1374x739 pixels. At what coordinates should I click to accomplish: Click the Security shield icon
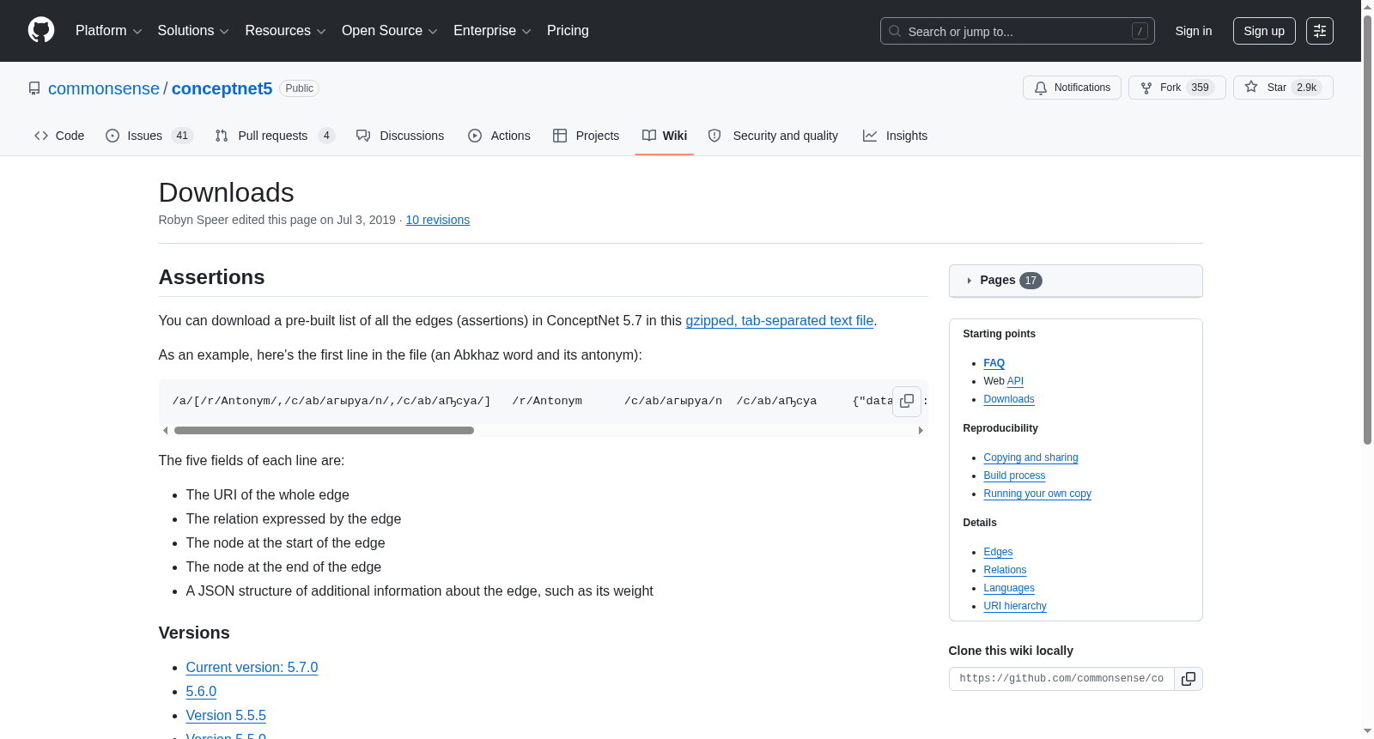click(x=714, y=136)
